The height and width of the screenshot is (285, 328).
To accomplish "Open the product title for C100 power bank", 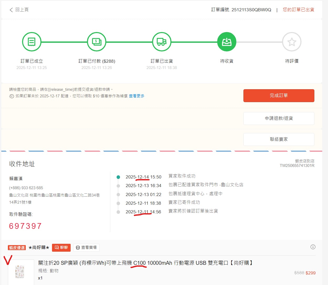I will tap(145, 263).
